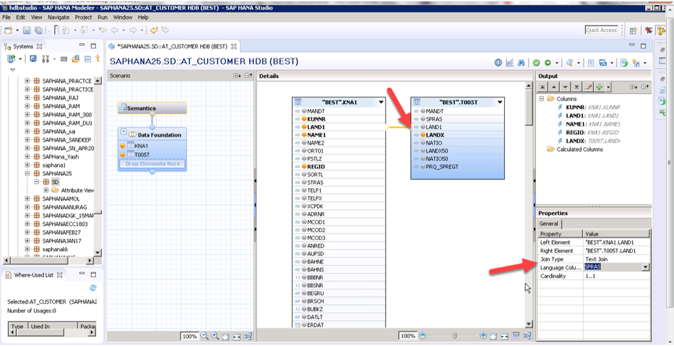Click refresh icon in Where-Used List

pyautogui.click(x=93, y=288)
